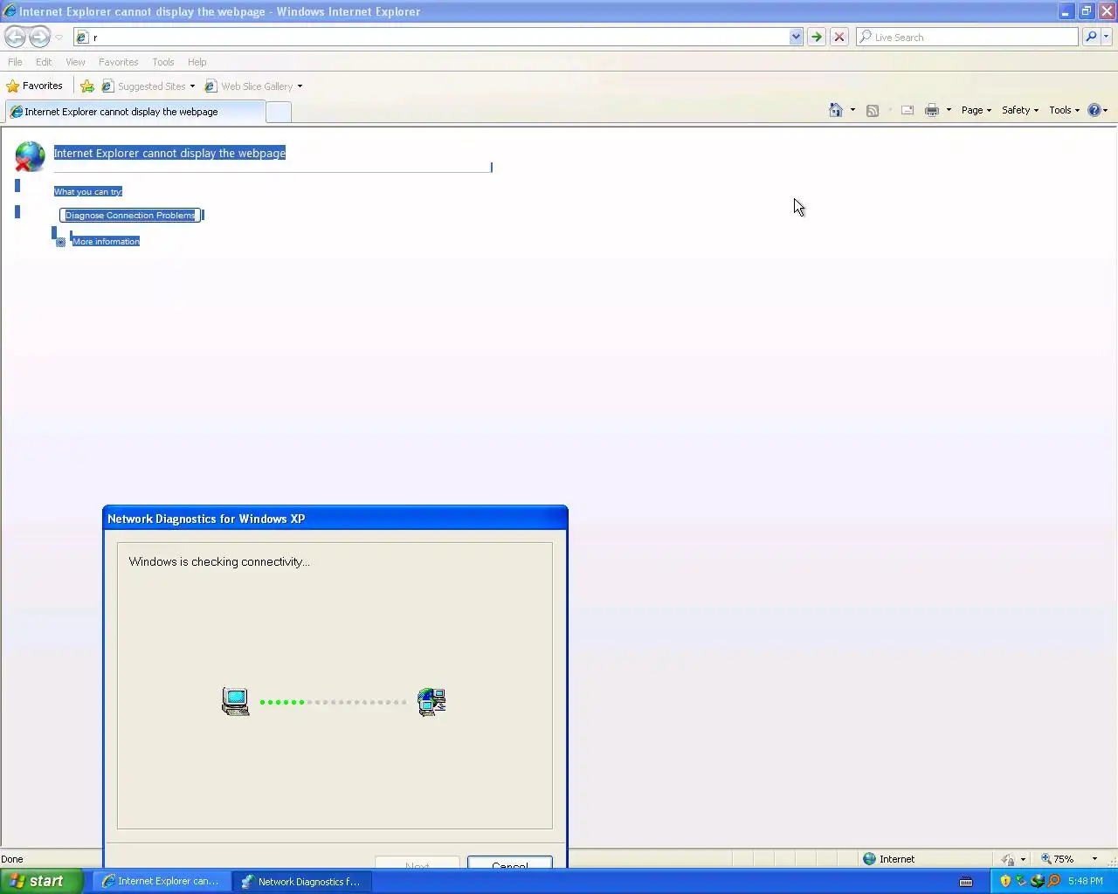Open the View menu
This screenshot has width=1118, height=894.
pyautogui.click(x=75, y=62)
